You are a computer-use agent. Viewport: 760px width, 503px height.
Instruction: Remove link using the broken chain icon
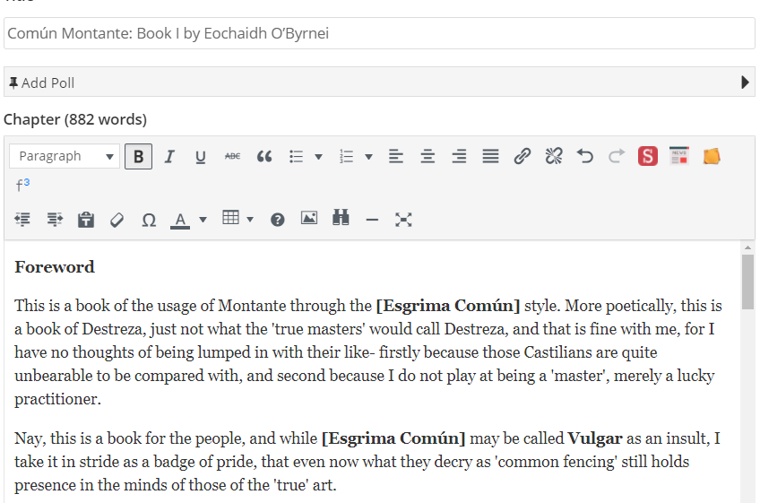[554, 156]
